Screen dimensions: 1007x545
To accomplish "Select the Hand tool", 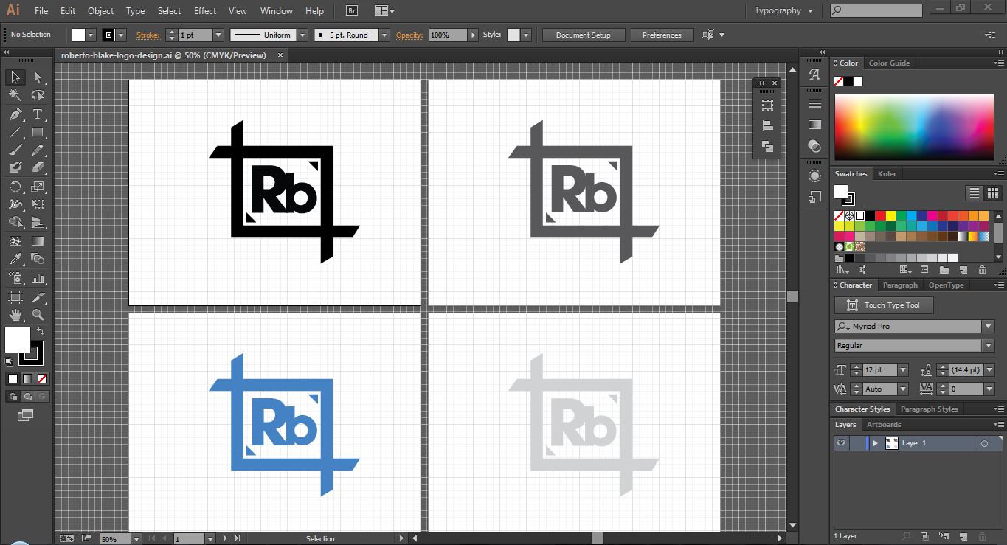I will tap(15, 314).
